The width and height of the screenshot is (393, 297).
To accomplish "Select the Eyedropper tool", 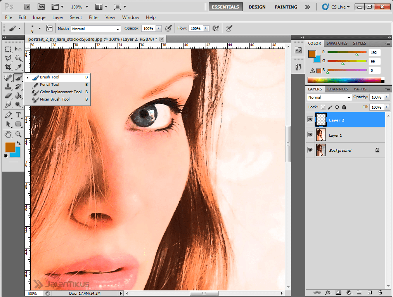I will tap(18, 67).
